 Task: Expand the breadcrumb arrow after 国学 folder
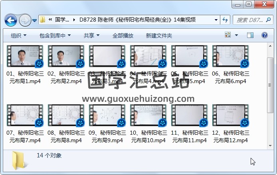pyautogui.click(x=75, y=20)
